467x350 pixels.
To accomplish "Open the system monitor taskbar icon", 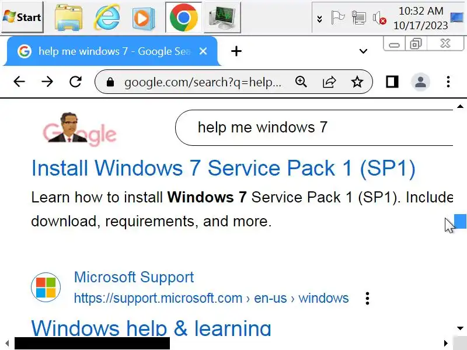I will (x=222, y=18).
